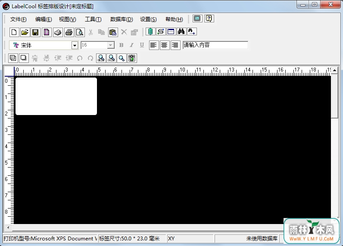Image resolution: width=343 pixels, height=246 pixels.
Task: Open page setup with the purple page icon
Action: [47, 32]
